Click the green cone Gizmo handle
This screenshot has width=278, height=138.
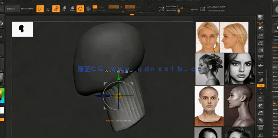click(x=118, y=77)
